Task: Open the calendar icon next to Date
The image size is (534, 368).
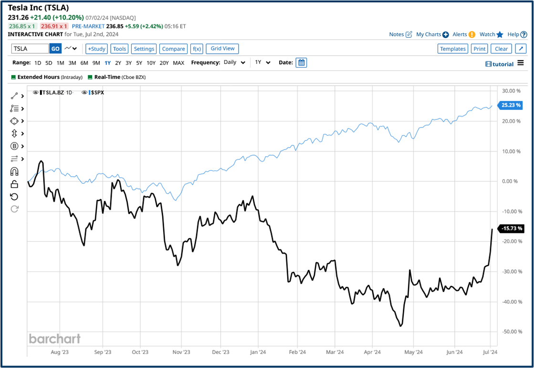Action: click(x=301, y=62)
